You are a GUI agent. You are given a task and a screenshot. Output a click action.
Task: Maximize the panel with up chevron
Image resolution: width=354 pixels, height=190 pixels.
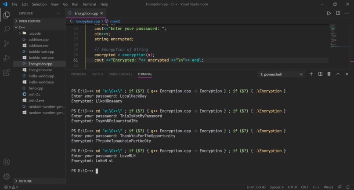(x=338, y=74)
